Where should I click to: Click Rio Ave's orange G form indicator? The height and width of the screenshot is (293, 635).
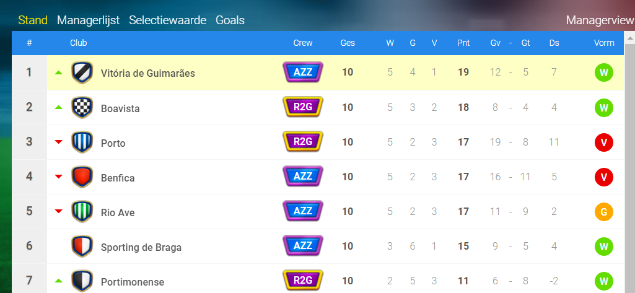[604, 212]
